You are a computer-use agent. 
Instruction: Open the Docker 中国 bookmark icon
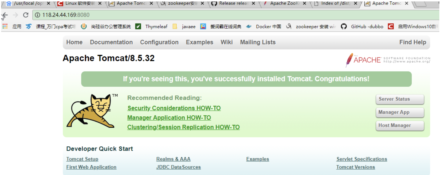click(x=249, y=27)
